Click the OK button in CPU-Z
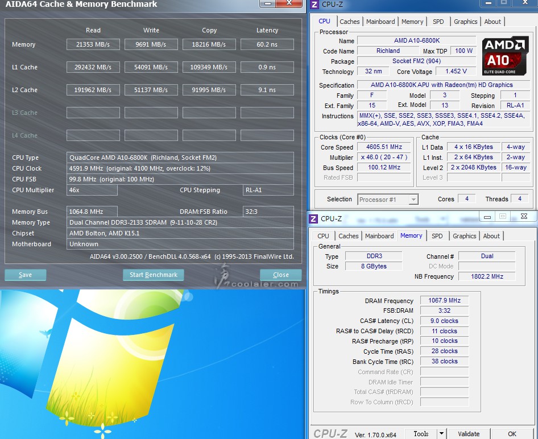 click(512, 433)
